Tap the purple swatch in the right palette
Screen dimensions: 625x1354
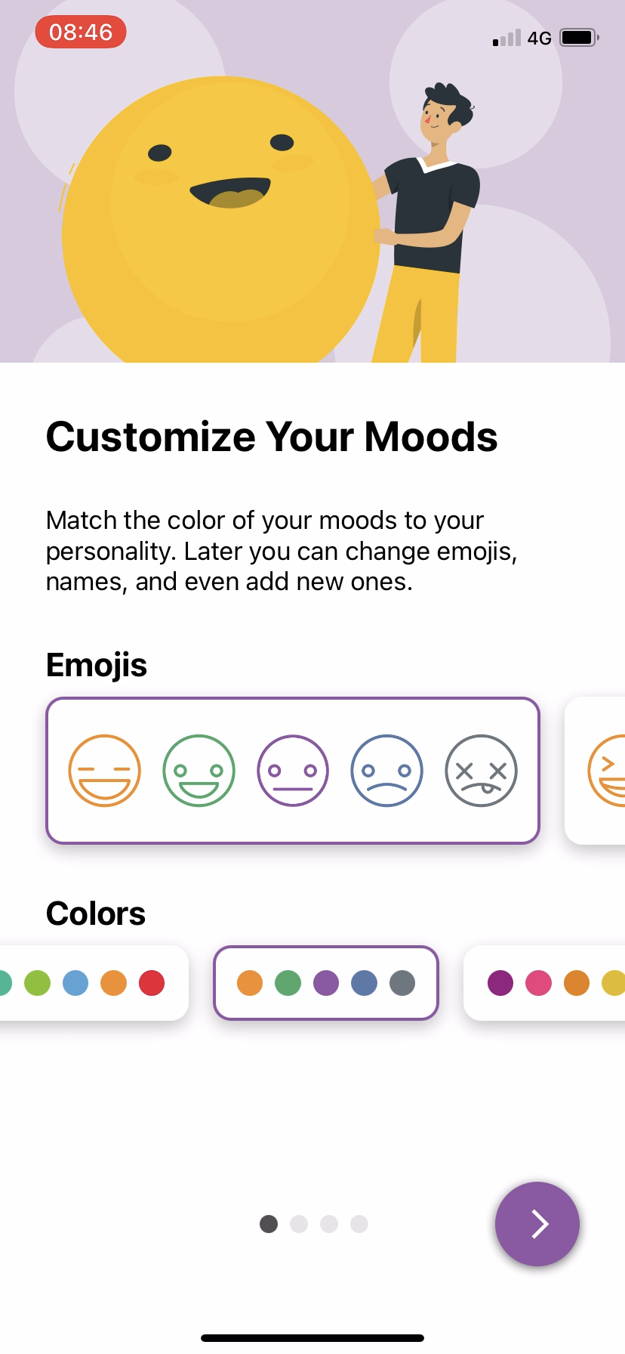(500, 983)
